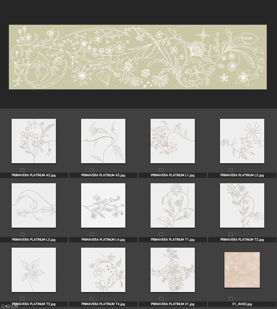Select the PRIMAVERA PLATINUM X1 thumbnail

(173, 270)
